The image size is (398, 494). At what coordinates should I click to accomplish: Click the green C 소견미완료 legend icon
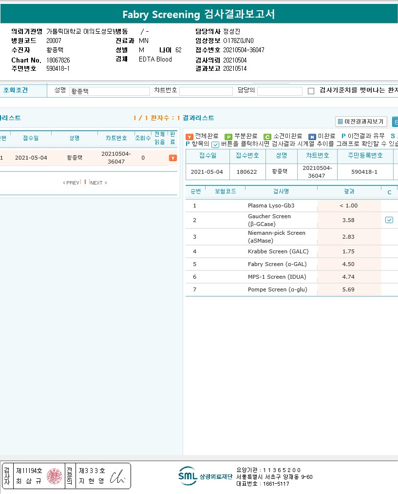pos(267,137)
